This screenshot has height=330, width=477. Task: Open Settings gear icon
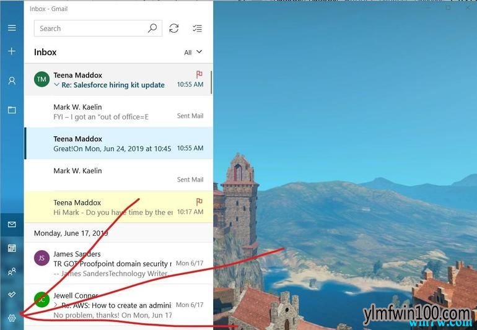click(12, 318)
